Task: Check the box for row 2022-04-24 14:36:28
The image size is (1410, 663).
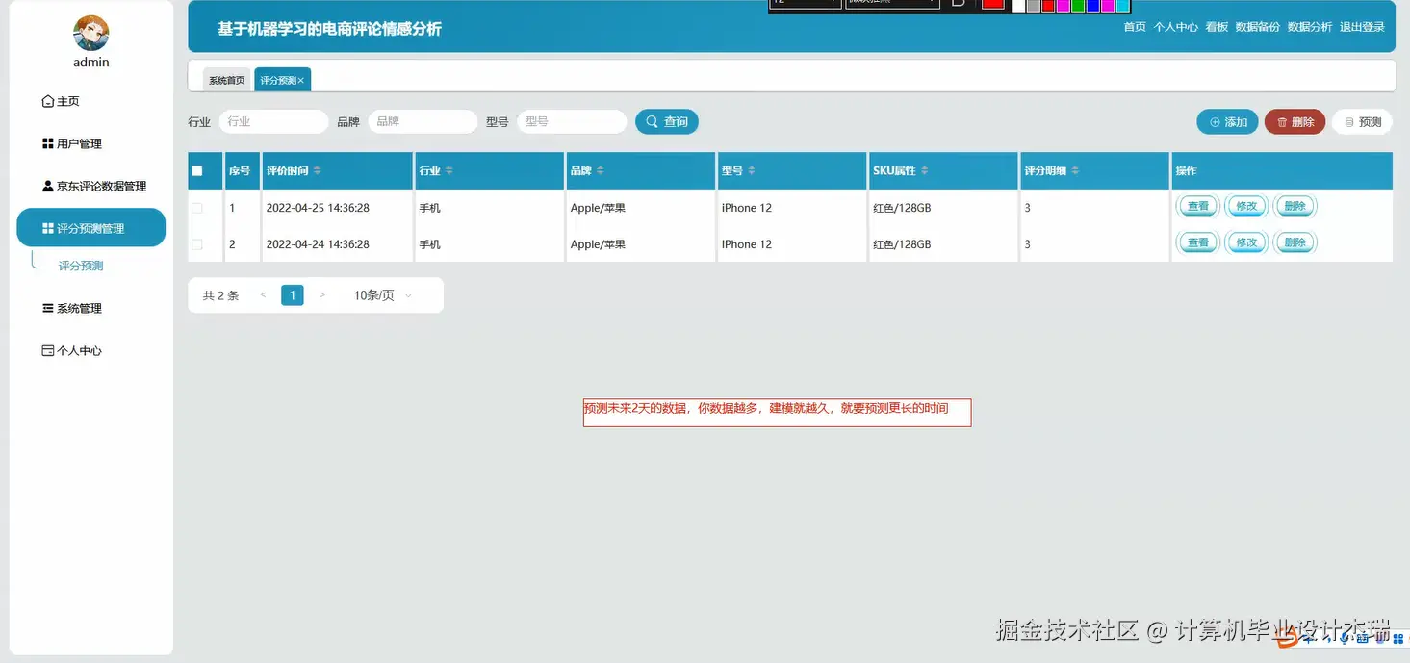Action: click(197, 244)
